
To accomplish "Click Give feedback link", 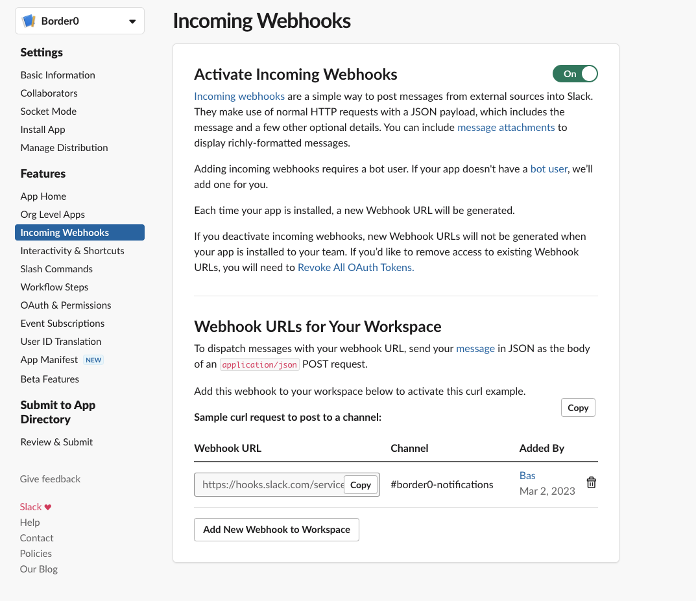I will tap(50, 479).
